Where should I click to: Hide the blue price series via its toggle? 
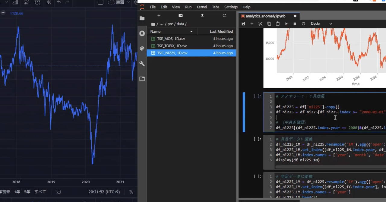[3, 13]
